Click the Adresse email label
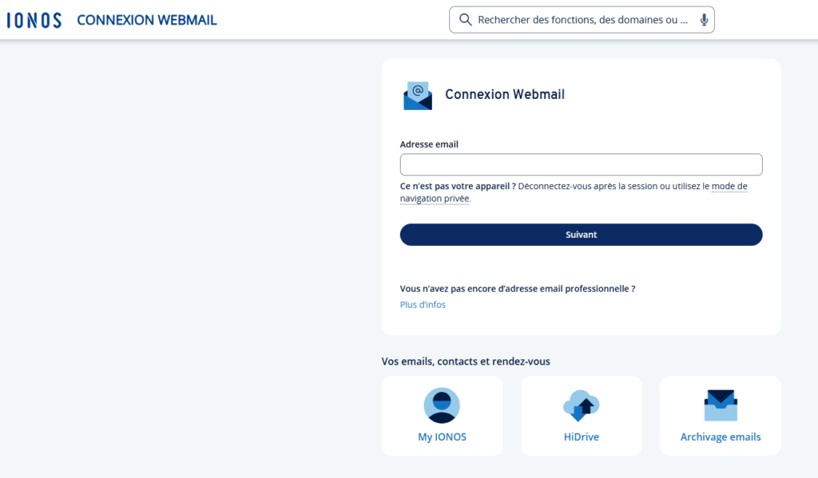The height and width of the screenshot is (478, 818). coord(429,144)
